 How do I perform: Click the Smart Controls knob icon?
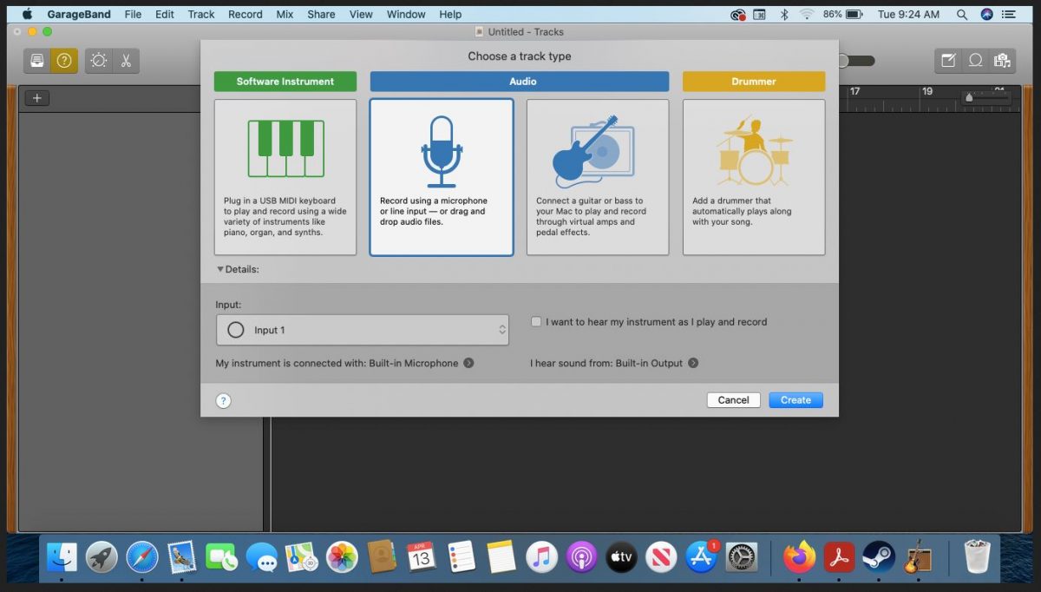[98, 60]
